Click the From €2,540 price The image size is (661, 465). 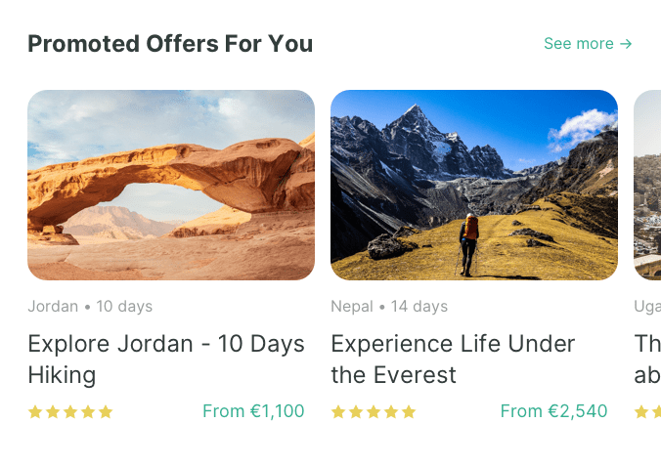coord(553,411)
